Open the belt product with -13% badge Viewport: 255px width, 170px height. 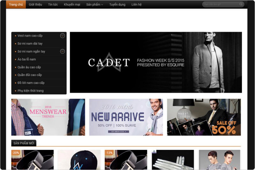[x=126, y=159]
